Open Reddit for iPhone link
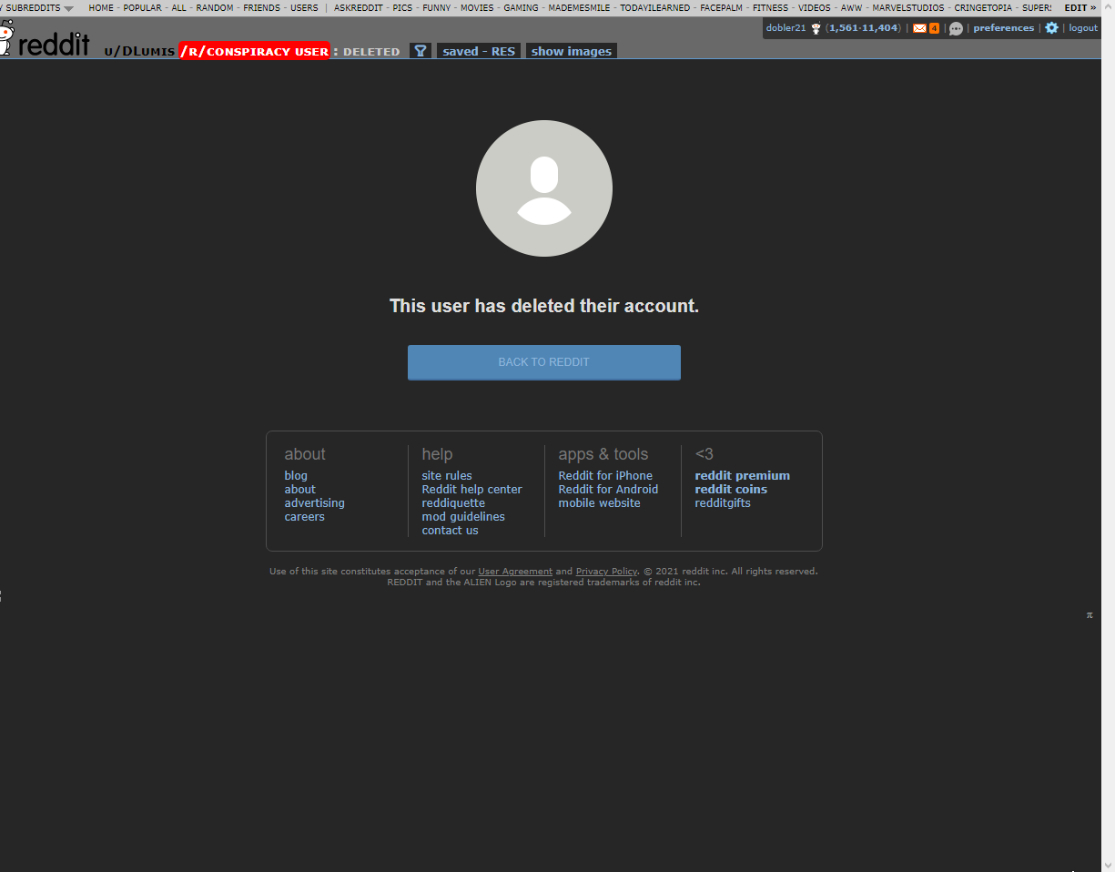Image resolution: width=1115 pixels, height=872 pixels. pos(605,476)
